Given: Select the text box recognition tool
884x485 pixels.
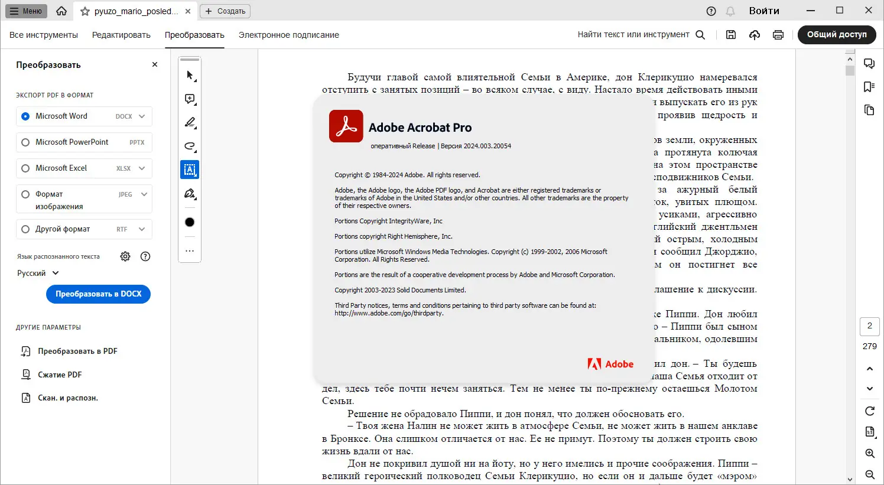Looking at the screenshot, I should click(x=190, y=170).
